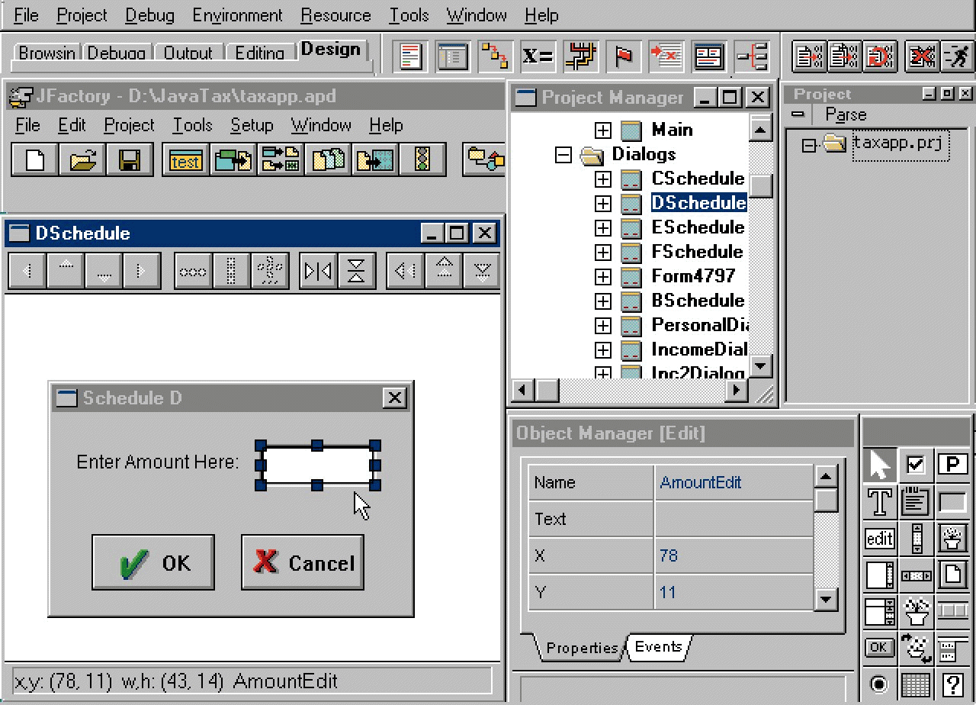The height and width of the screenshot is (705, 976).
Task: Switch to the Events tab
Action: [658, 647]
